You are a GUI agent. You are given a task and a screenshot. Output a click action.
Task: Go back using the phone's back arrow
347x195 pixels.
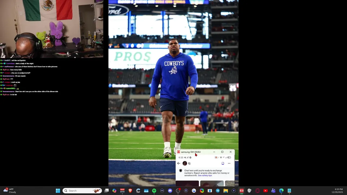coord(179,163)
